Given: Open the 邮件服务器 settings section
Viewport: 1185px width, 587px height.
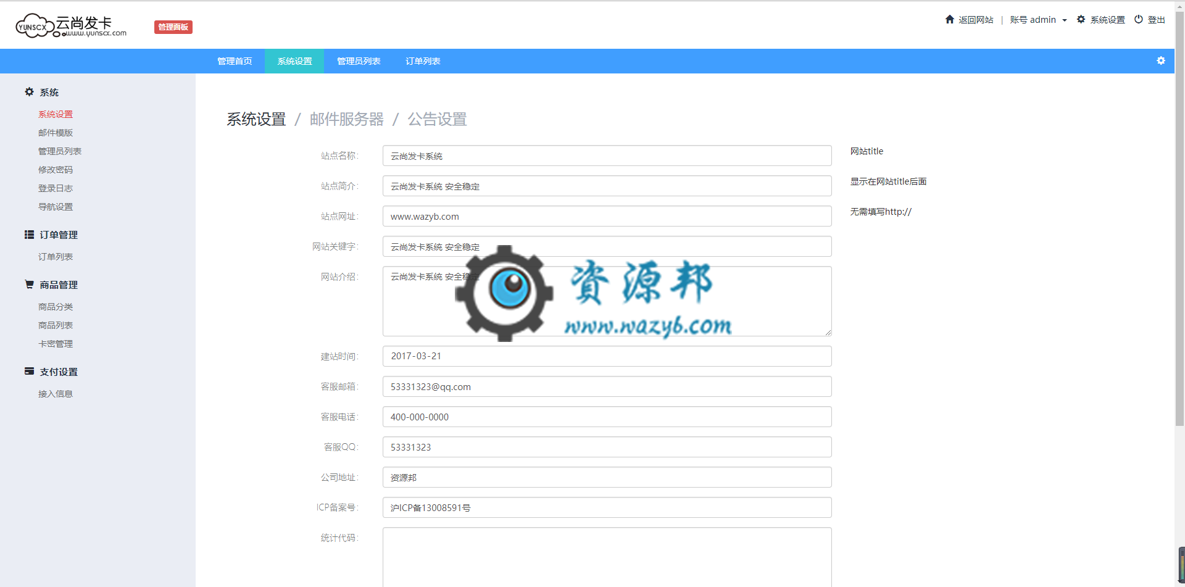Looking at the screenshot, I should tap(346, 119).
